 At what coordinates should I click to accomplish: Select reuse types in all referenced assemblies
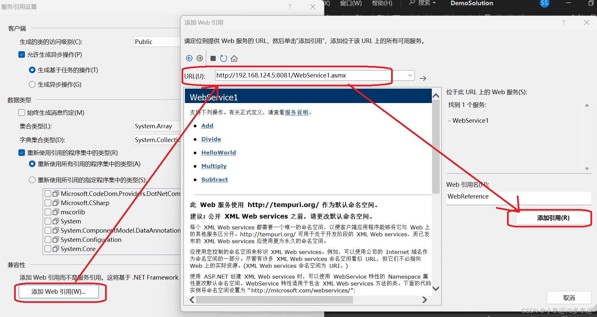pyautogui.click(x=32, y=164)
